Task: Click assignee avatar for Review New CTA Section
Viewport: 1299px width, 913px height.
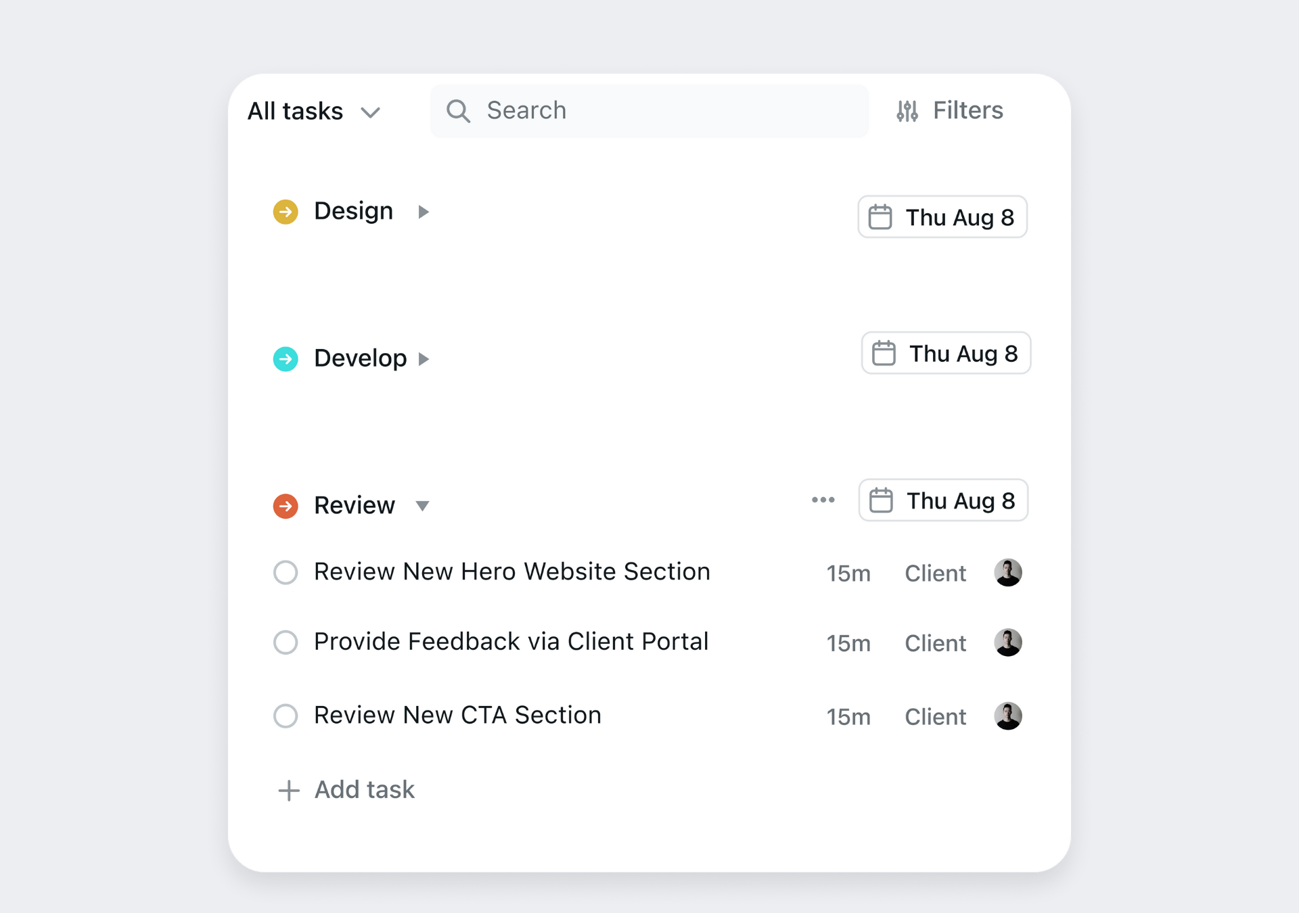Action: pos(1007,716)
